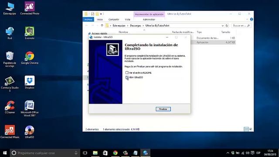Open the Archivo tab in Explorer
Image resolution: width=279 pixels, height=157 pixels.
(88, 19)
